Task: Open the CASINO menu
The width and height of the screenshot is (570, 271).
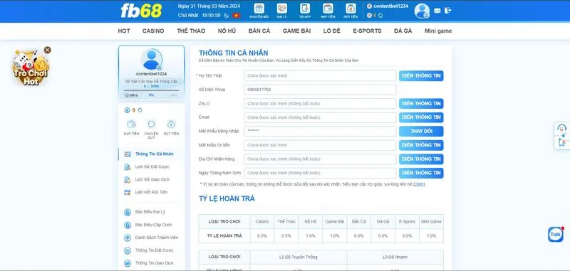Action: pyautogui.click(x=153, y=31)
